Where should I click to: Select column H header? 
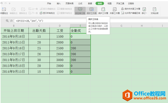(x=142, y=26)
